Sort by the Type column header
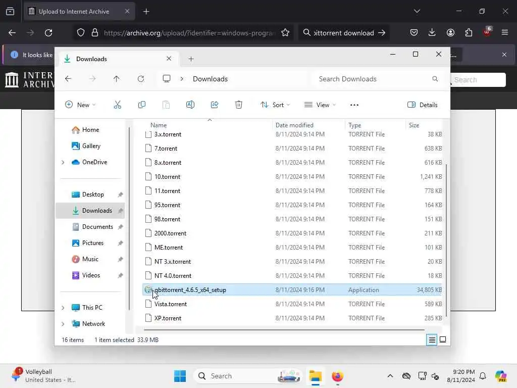Viewport: 517px width, 388px height. 355,125
